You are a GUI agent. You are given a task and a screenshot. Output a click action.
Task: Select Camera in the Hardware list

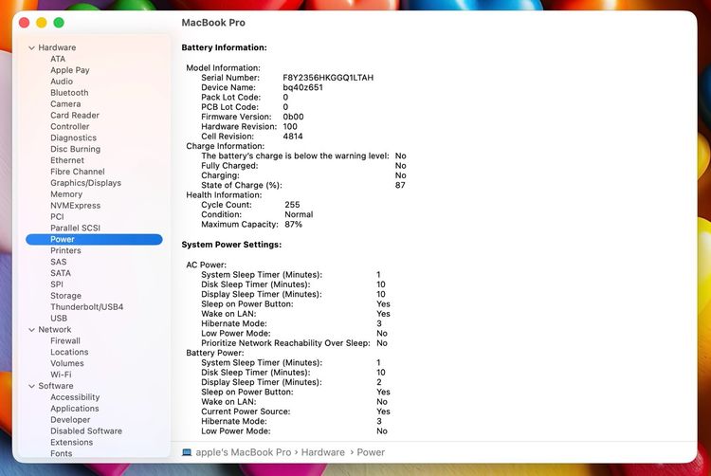point(65,103)
